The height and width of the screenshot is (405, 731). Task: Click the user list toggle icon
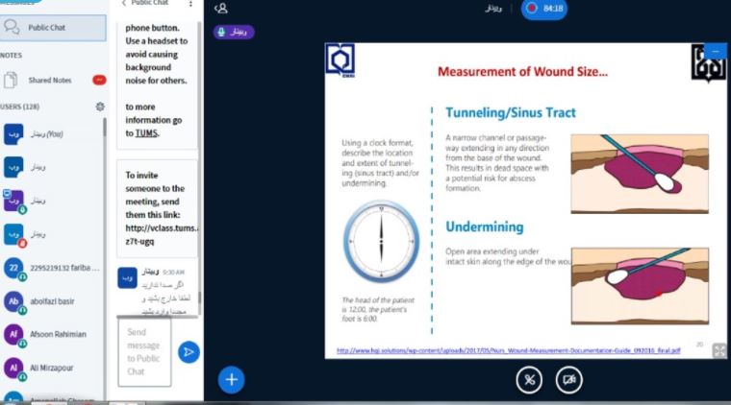pyautogui.click(x=221, y=9)
